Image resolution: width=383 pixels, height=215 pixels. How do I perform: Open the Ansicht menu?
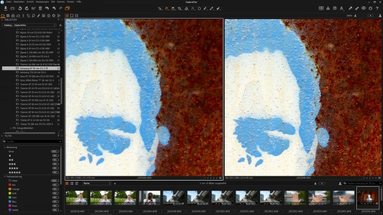[30, 2]
